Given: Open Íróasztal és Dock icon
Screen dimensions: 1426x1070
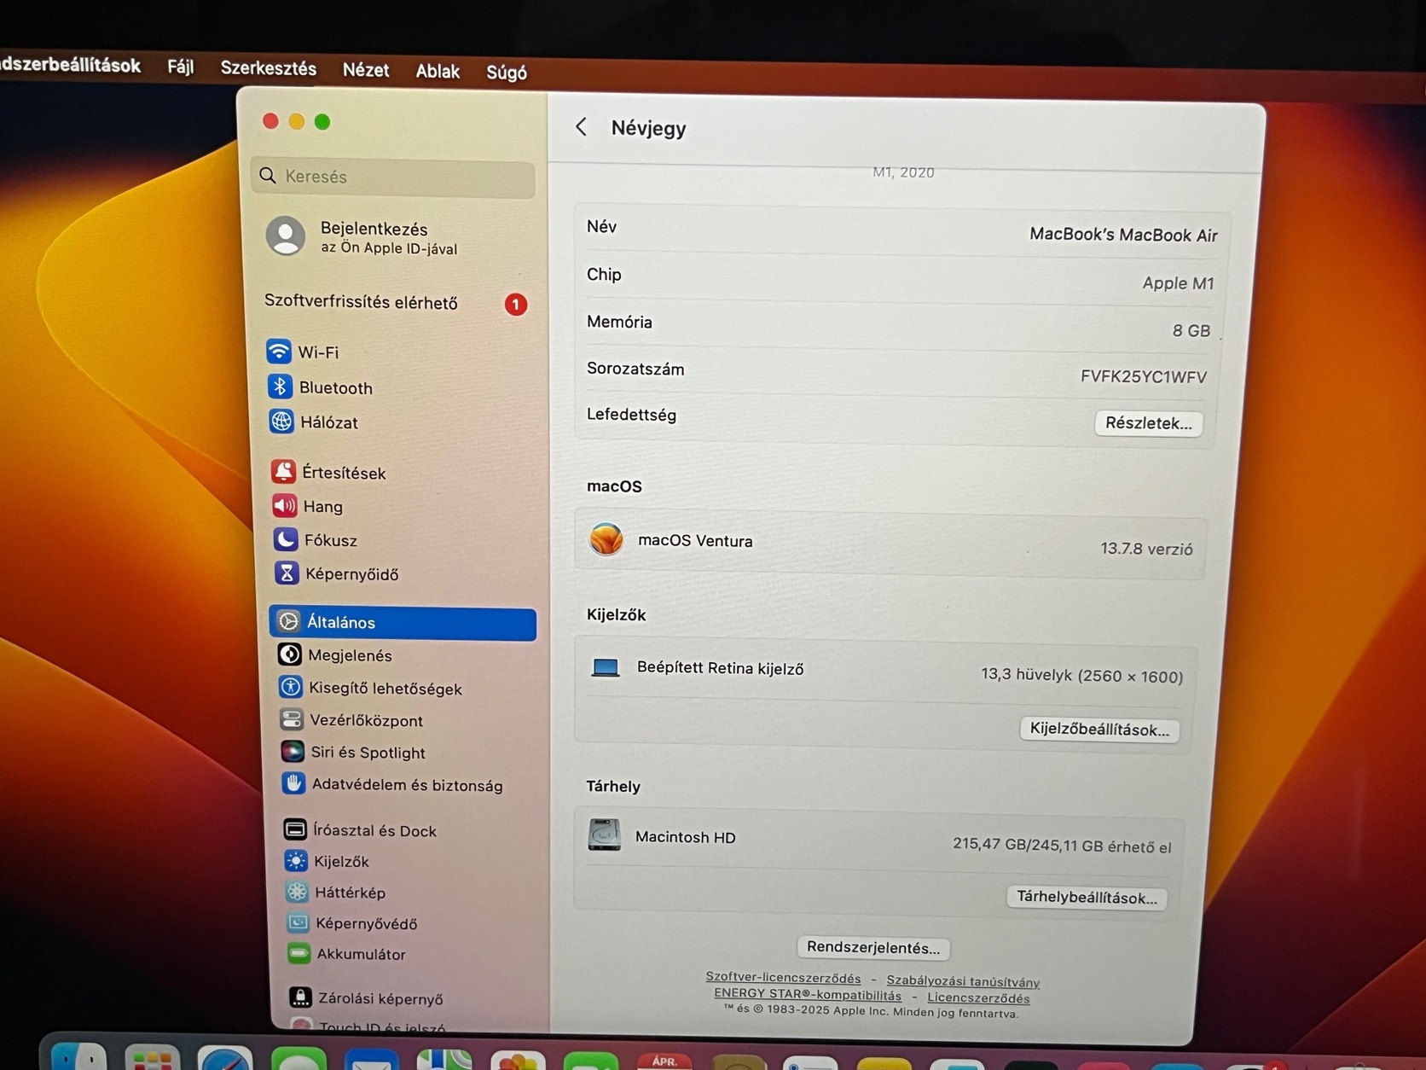Looking at the screenshot, I should click(295, 829).
